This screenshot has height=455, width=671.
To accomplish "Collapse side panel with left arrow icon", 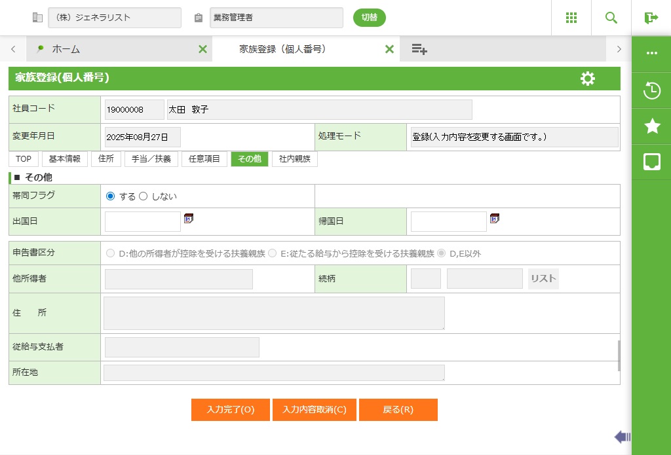I will click(622, 437).
